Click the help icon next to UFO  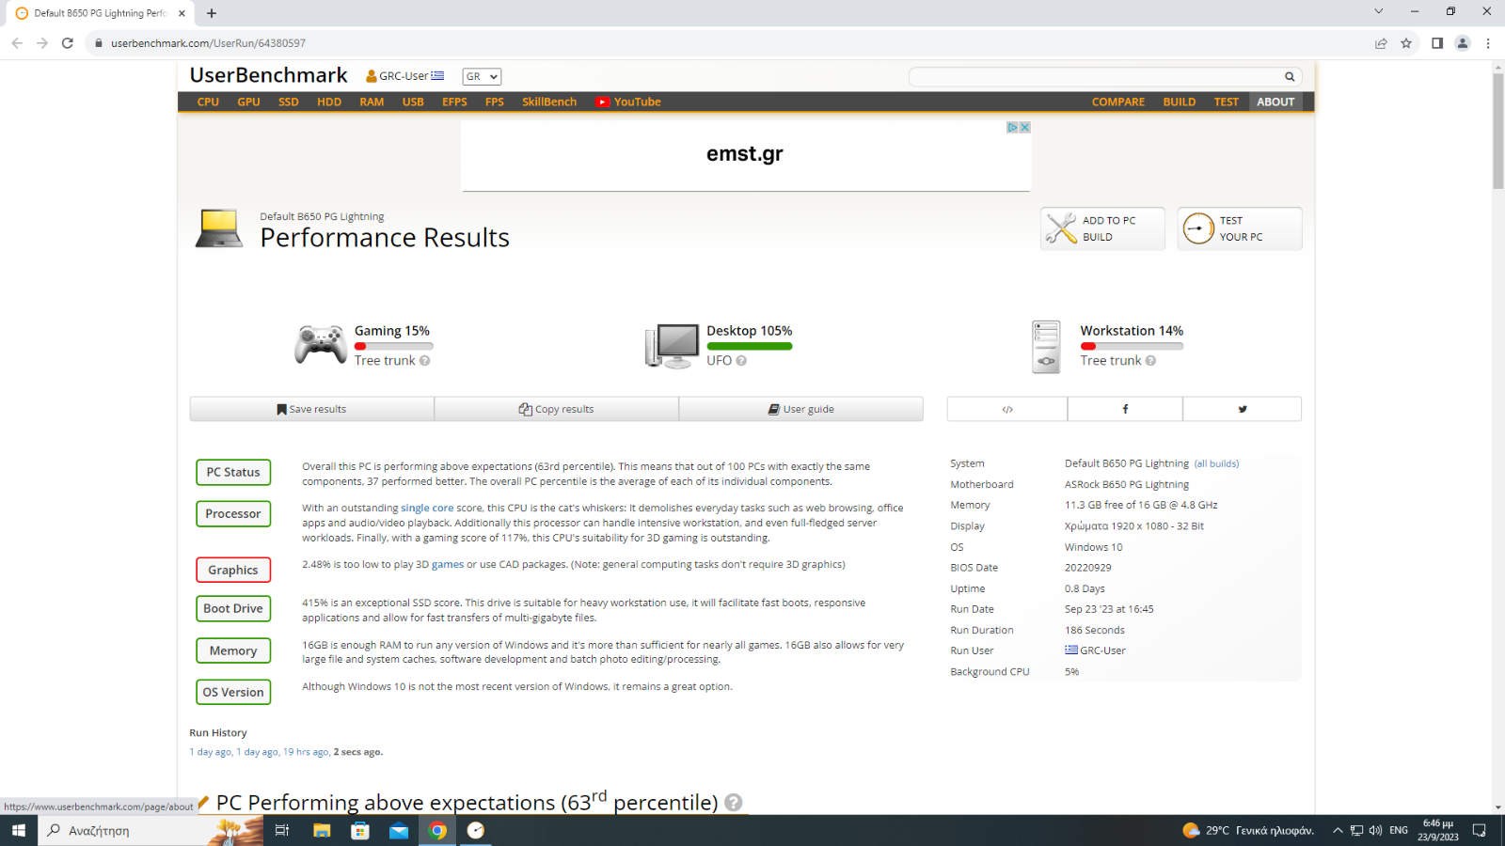click(741, 361)
